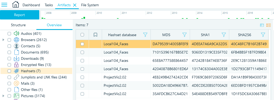
Task: Check the Other files checkbox
Action: [9, 90]
